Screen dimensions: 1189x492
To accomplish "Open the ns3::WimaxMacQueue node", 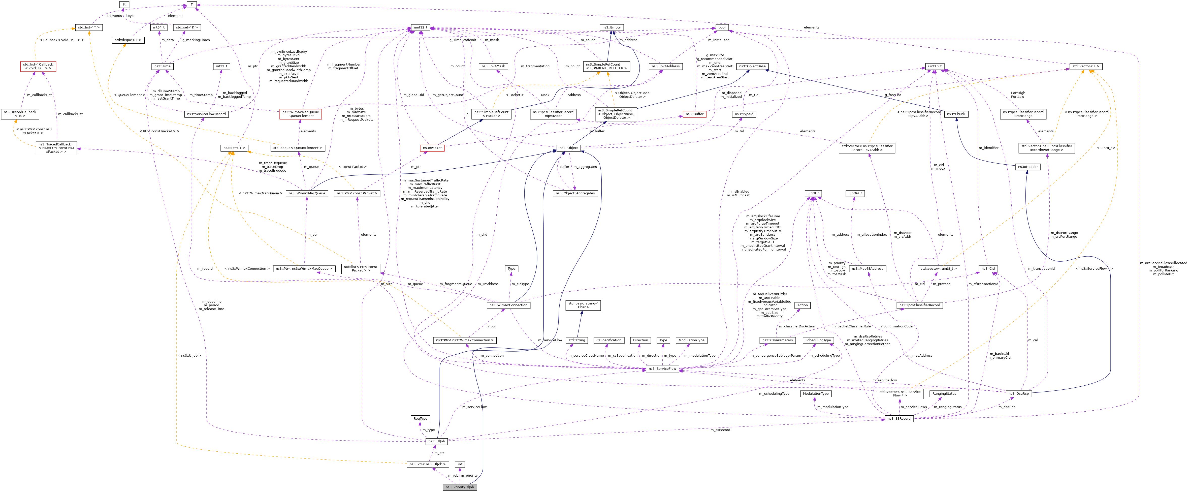I will 306,193.
